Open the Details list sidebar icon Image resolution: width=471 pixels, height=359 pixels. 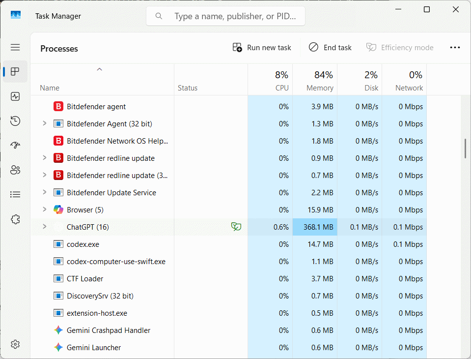click(x=15, y=195)
